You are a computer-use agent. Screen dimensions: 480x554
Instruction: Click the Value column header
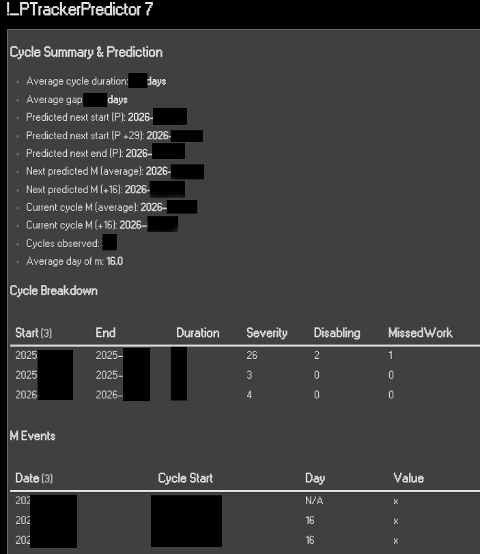click(x=408, y=478)
